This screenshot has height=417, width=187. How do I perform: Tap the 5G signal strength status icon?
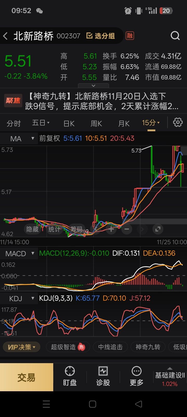coord(151,11)
